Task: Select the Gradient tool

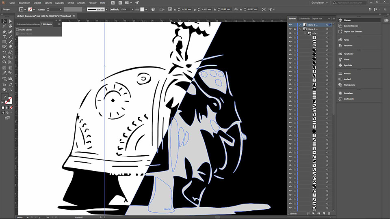Action: pos(10,68)
